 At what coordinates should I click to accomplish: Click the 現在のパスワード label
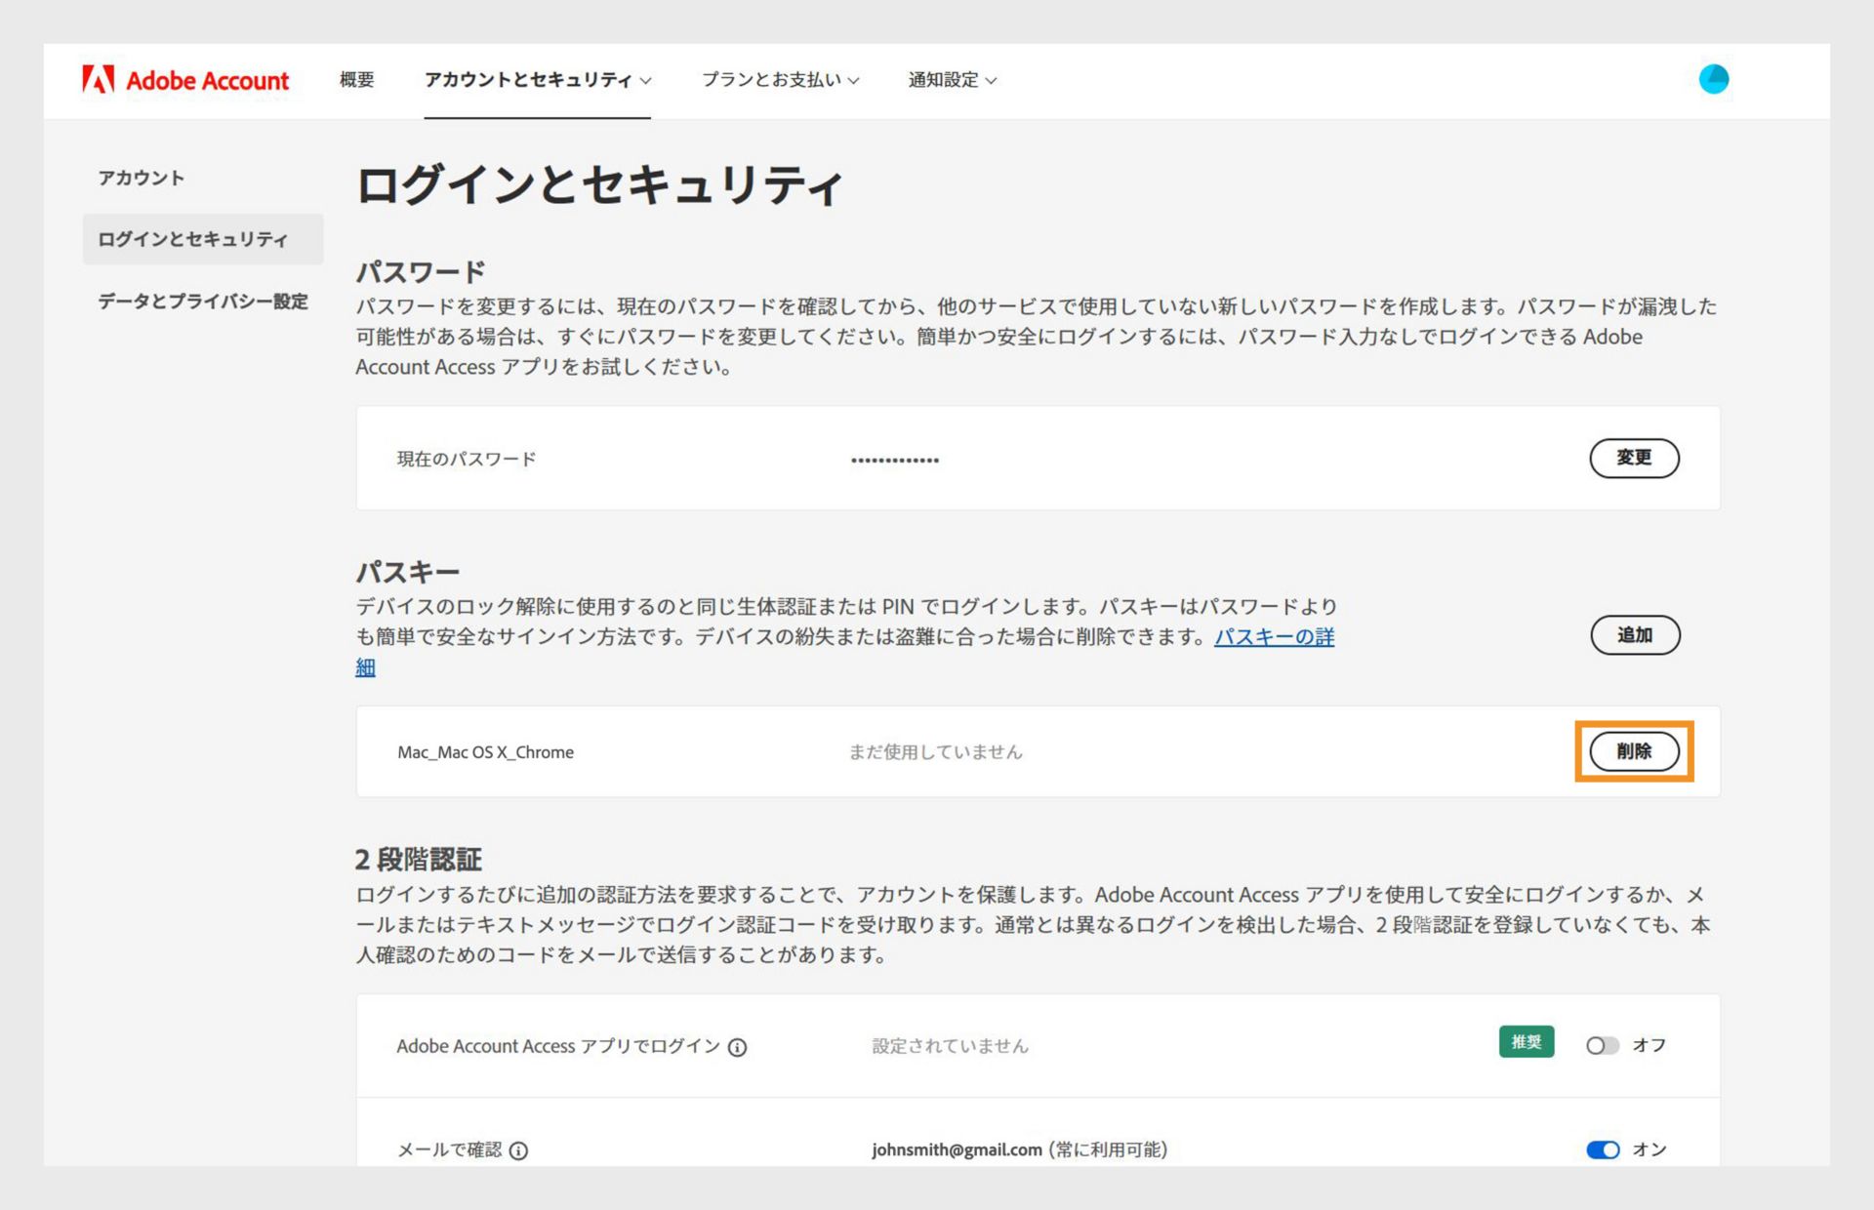467,460
